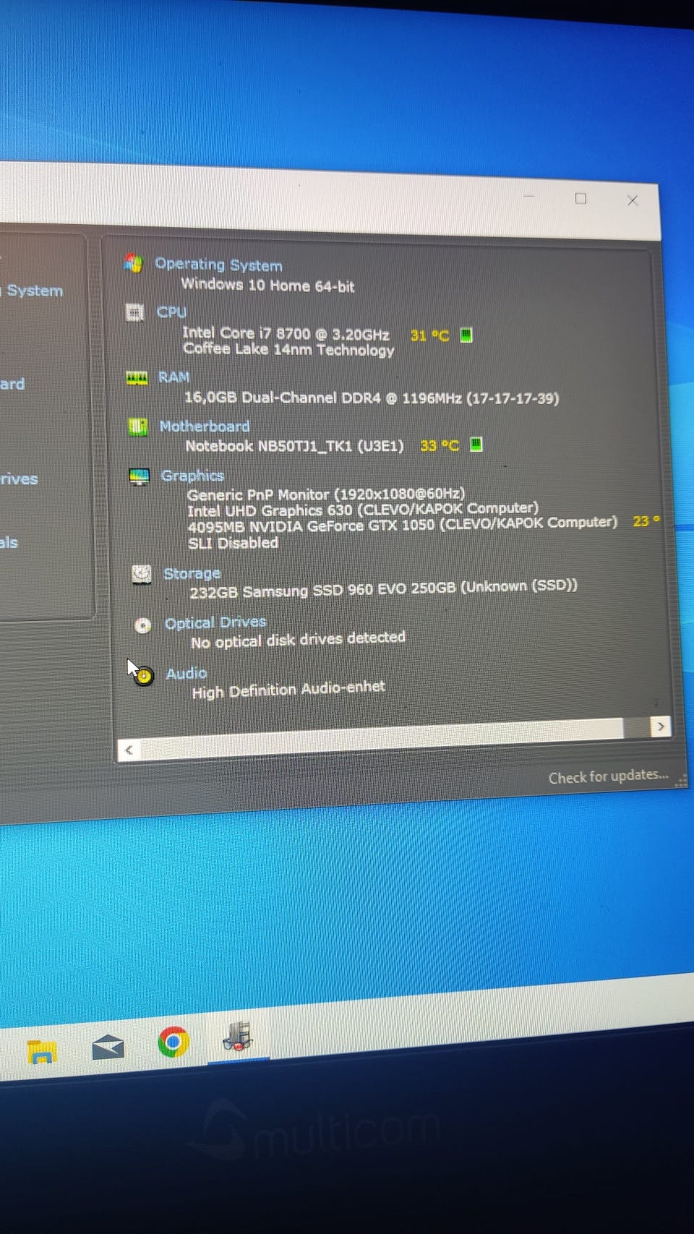Open Google Chrome from the taskbar
The image size is (694, 1234).
[173, 1042]
